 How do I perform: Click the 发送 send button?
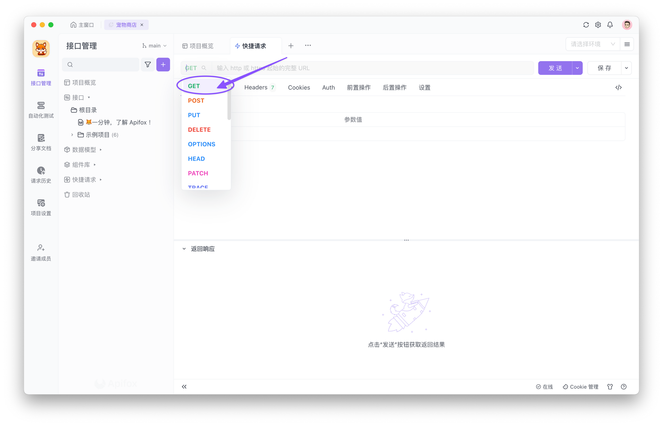pyautogui.click(x=555, y=68)
